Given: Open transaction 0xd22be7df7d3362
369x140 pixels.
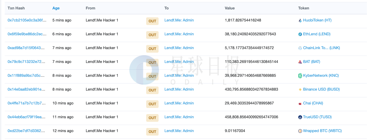Looking at the screenshot, I should (27, 131).
